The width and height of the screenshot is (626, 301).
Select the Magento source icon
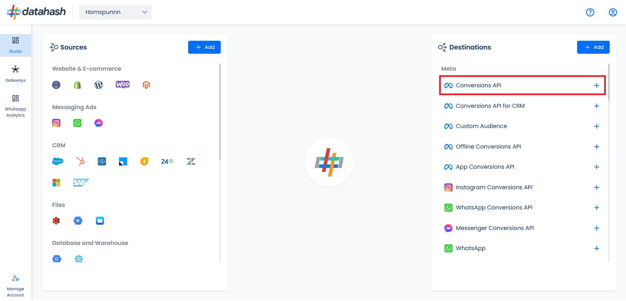(146, 85)
